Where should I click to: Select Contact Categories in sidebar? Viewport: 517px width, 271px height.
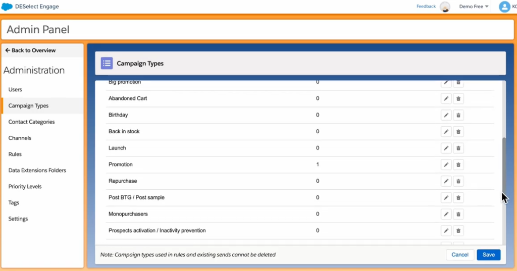[x=31, y=122]
